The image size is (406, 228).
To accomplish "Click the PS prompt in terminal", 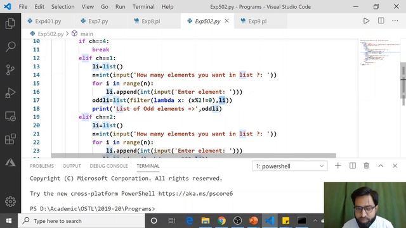I will pos(93,209).
